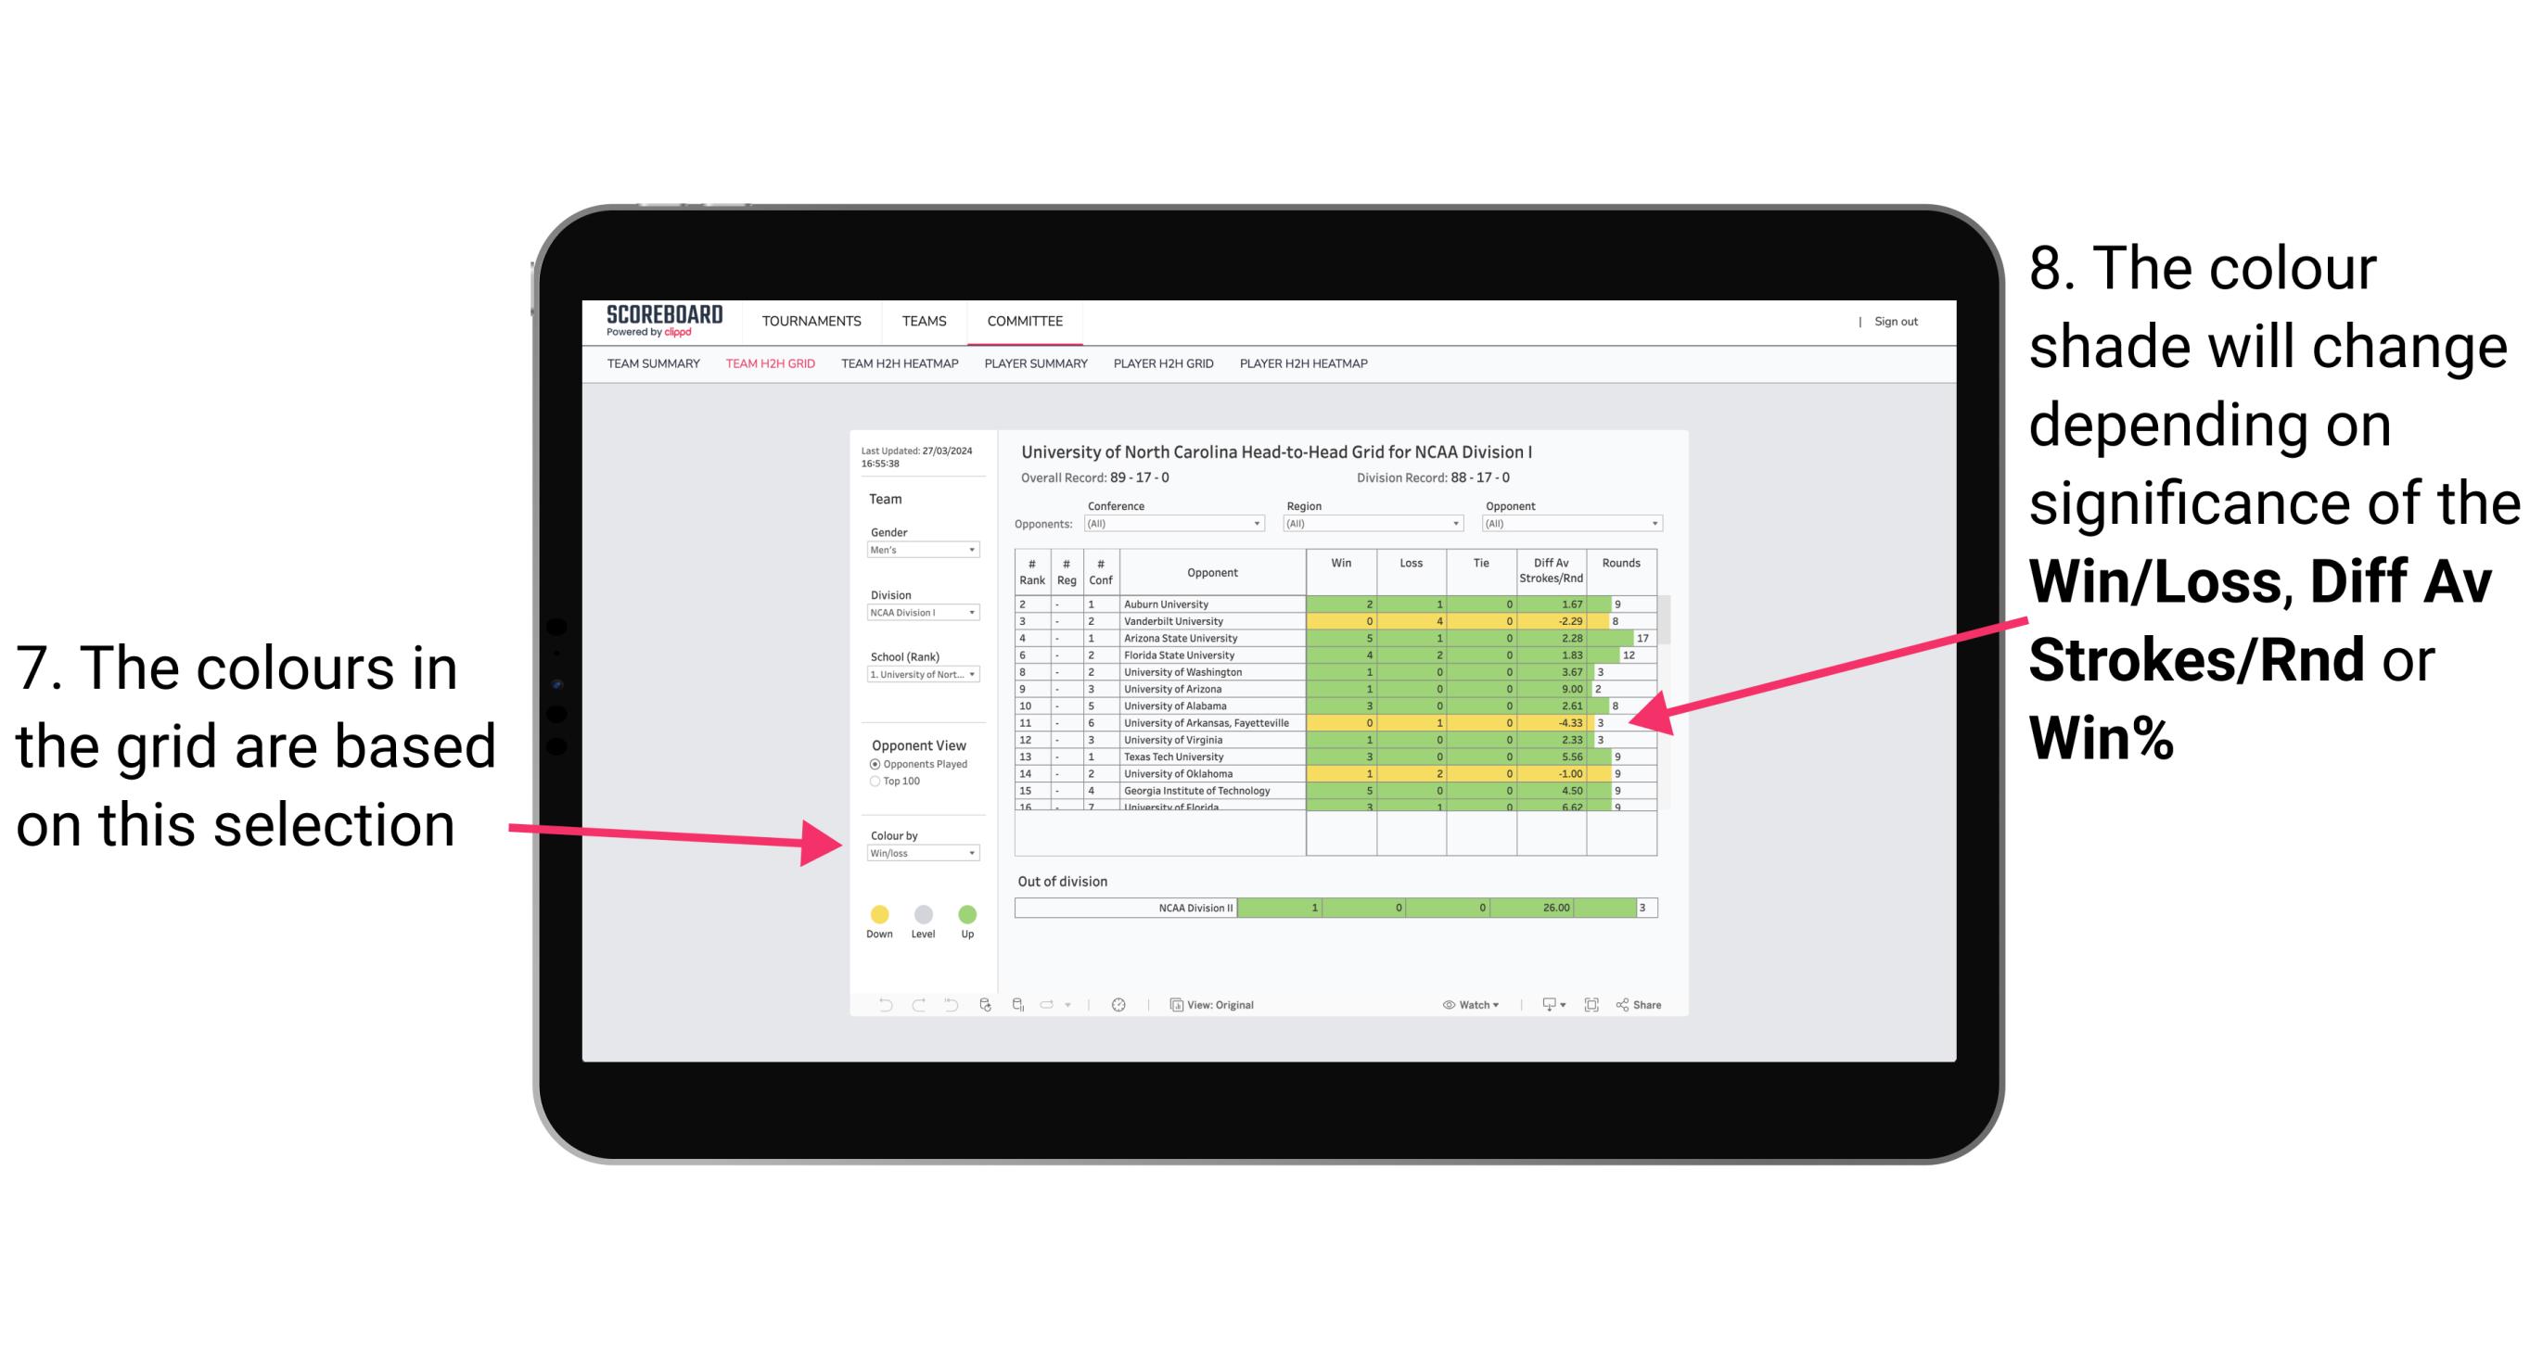The width and height of the screenshot is (2530, 1361).
Task: Click the Watch button icon
Action: (1445, 1006)
